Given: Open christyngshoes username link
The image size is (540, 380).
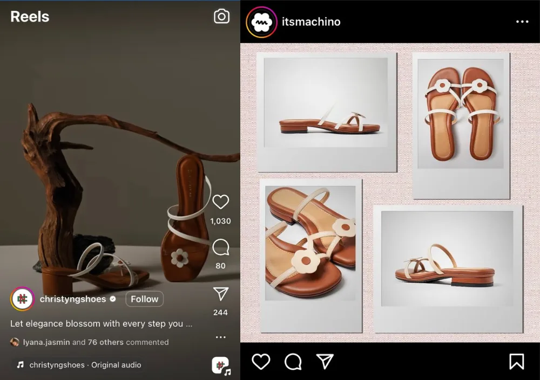Looking at the screenshot, I should click(73, 299).
